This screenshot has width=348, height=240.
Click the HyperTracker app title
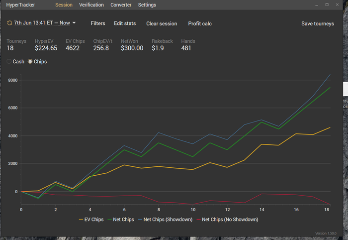(x=20, y=5)
